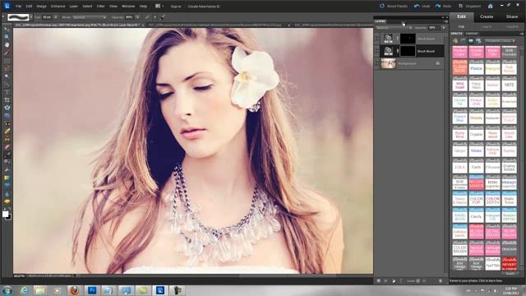This screenshot has width=526, height=296.
Task: Select the Hand tool
Action: 7,44
